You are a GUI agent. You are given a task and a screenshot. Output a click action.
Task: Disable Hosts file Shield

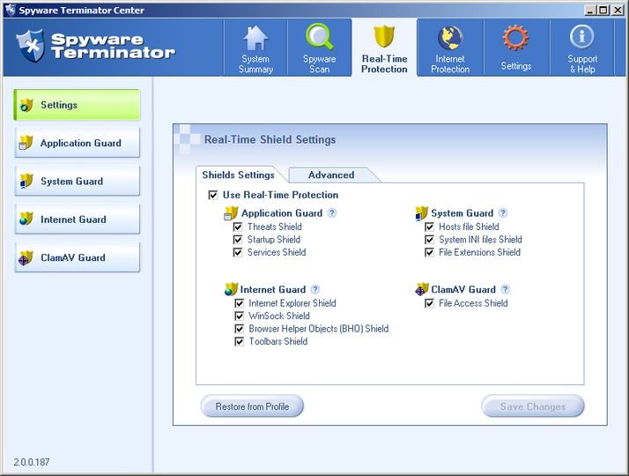pos(429,227)
